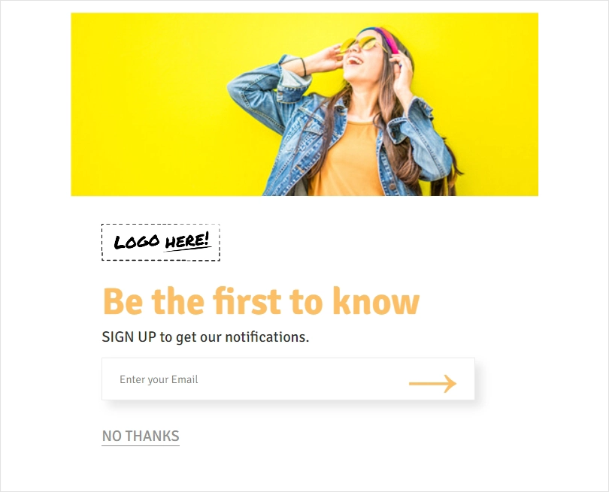Screen dimensions: 609x492
Task: Click the words SIGN UP in the subtitle
Action: point(129,337)
